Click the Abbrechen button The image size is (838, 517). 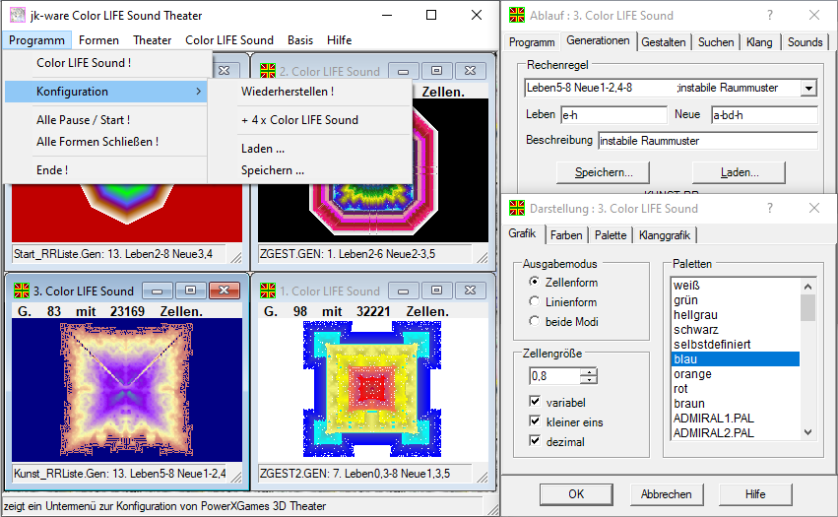(666, 494)
